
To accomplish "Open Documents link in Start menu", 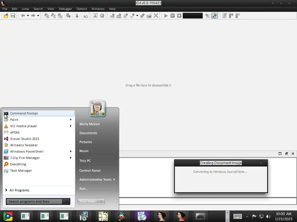I will [x=88, y=133].
